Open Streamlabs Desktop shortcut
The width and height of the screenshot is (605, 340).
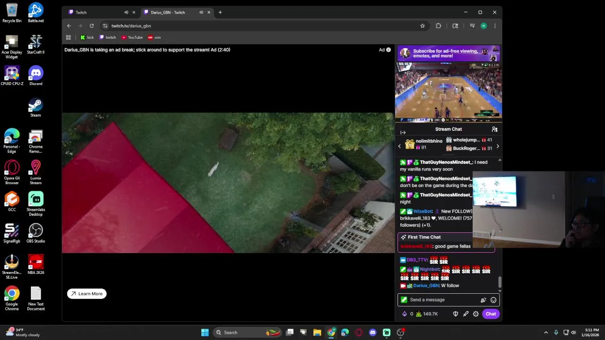pos(35,204)
